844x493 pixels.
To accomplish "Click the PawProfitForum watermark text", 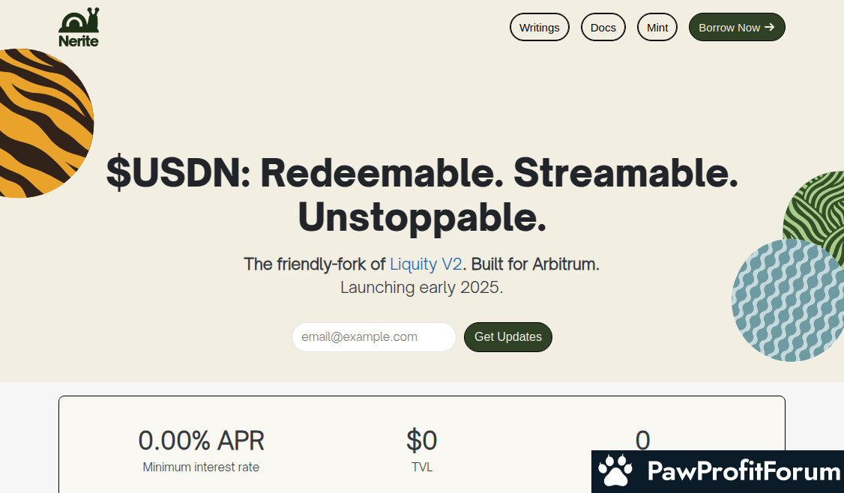I will point(744,471).
